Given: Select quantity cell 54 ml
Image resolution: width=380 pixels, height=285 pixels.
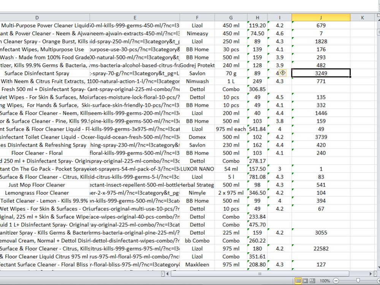Looking at the screenshot, I should pos(231,169).
